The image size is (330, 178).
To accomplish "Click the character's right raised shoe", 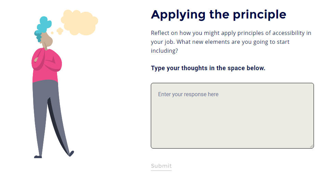I will coord(71,153).
